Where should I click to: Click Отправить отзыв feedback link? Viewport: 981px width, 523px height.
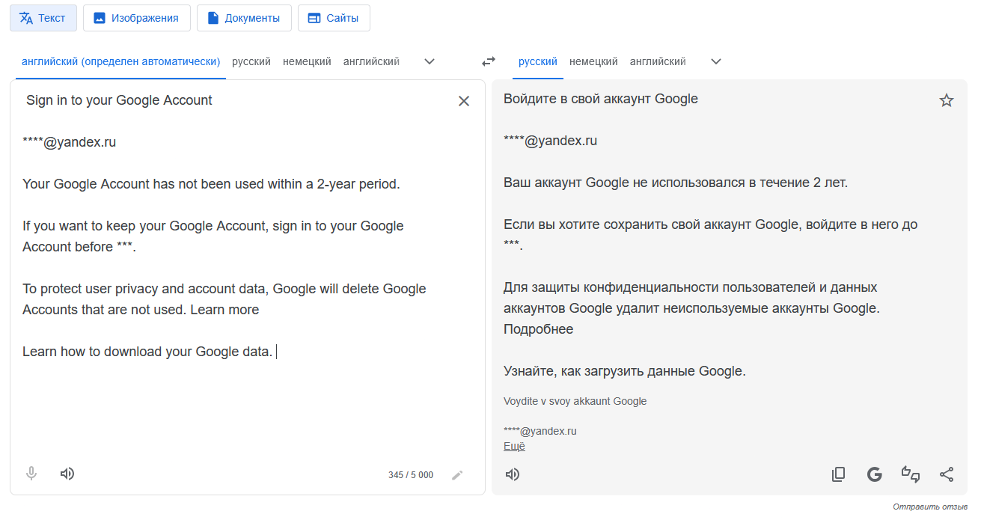[930, 507]
